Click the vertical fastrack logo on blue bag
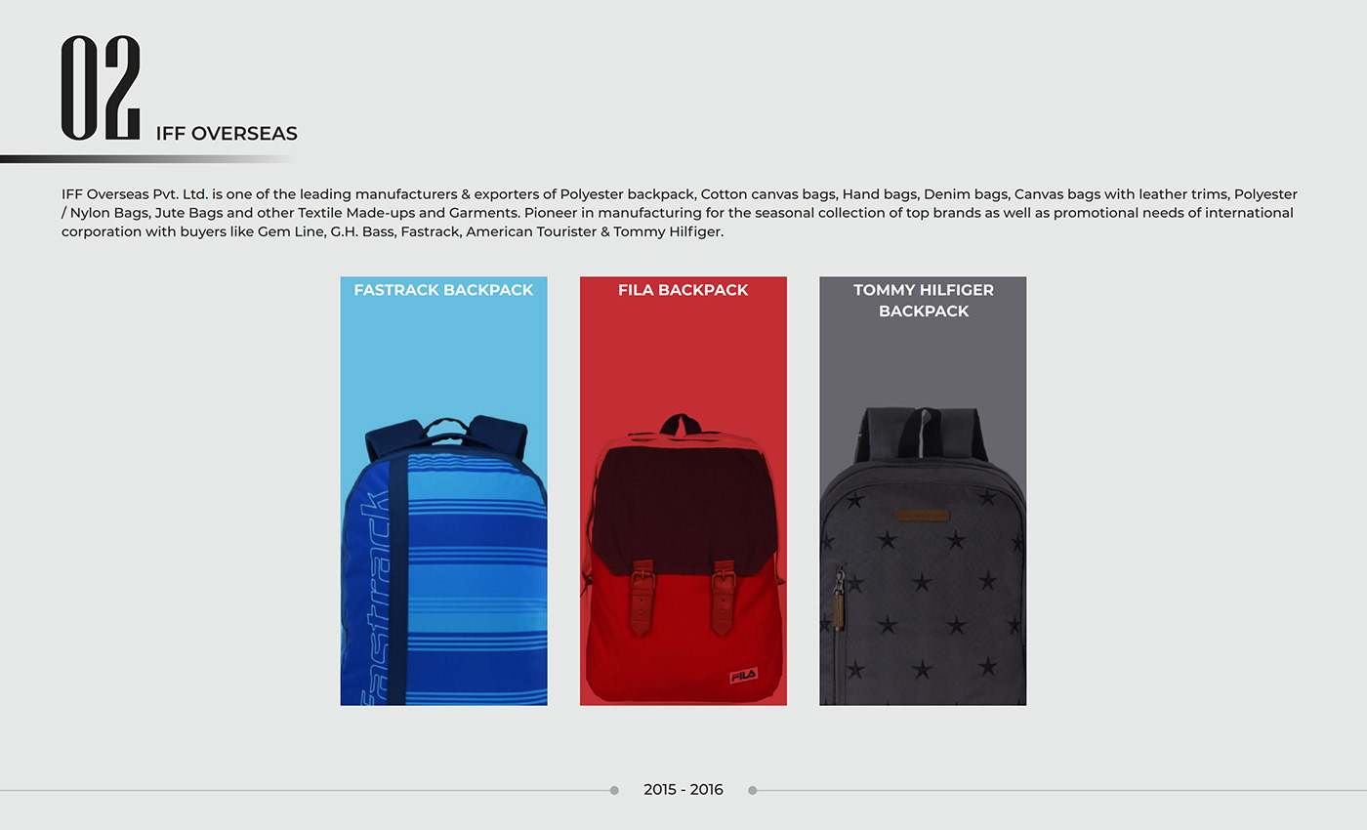The width and height of the screenshot is (1367, 830). coord(376,598)
